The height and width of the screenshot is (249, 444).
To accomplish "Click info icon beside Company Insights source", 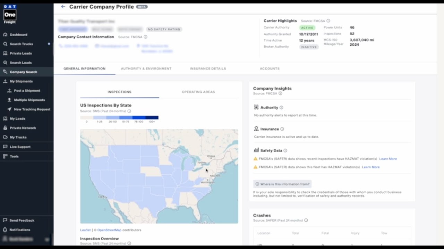I will (280, 93).
